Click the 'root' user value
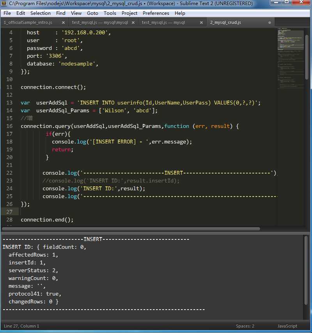The width and height of the screenshot is (312, 333). click(71, 40)
